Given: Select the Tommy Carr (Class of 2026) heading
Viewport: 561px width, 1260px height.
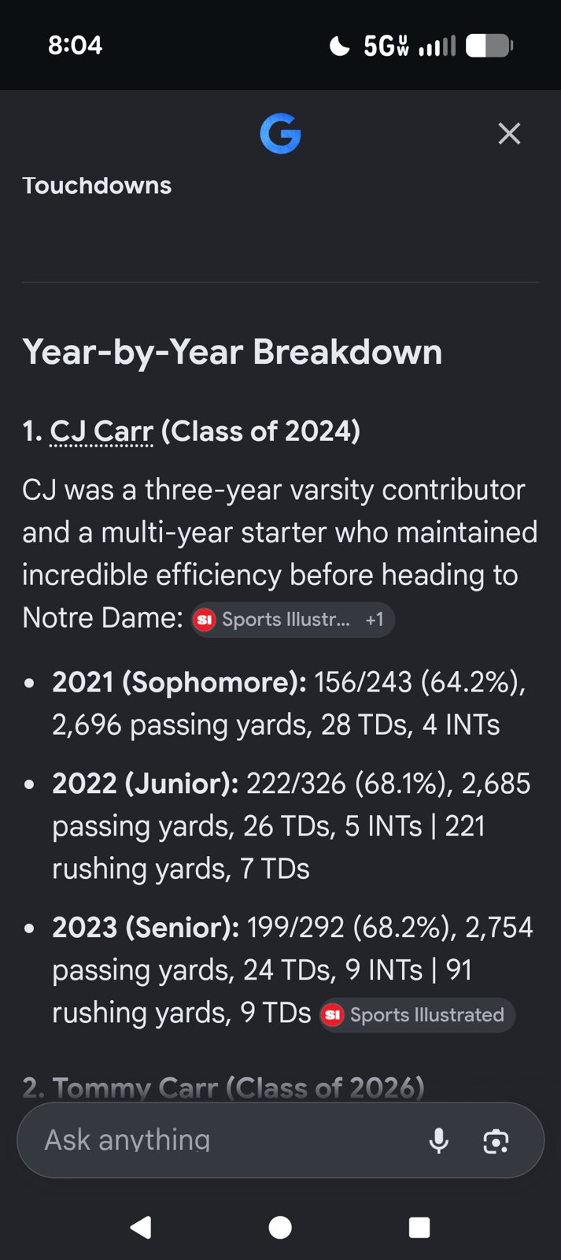Looking at the screenshot, I should coord(223,1088).
